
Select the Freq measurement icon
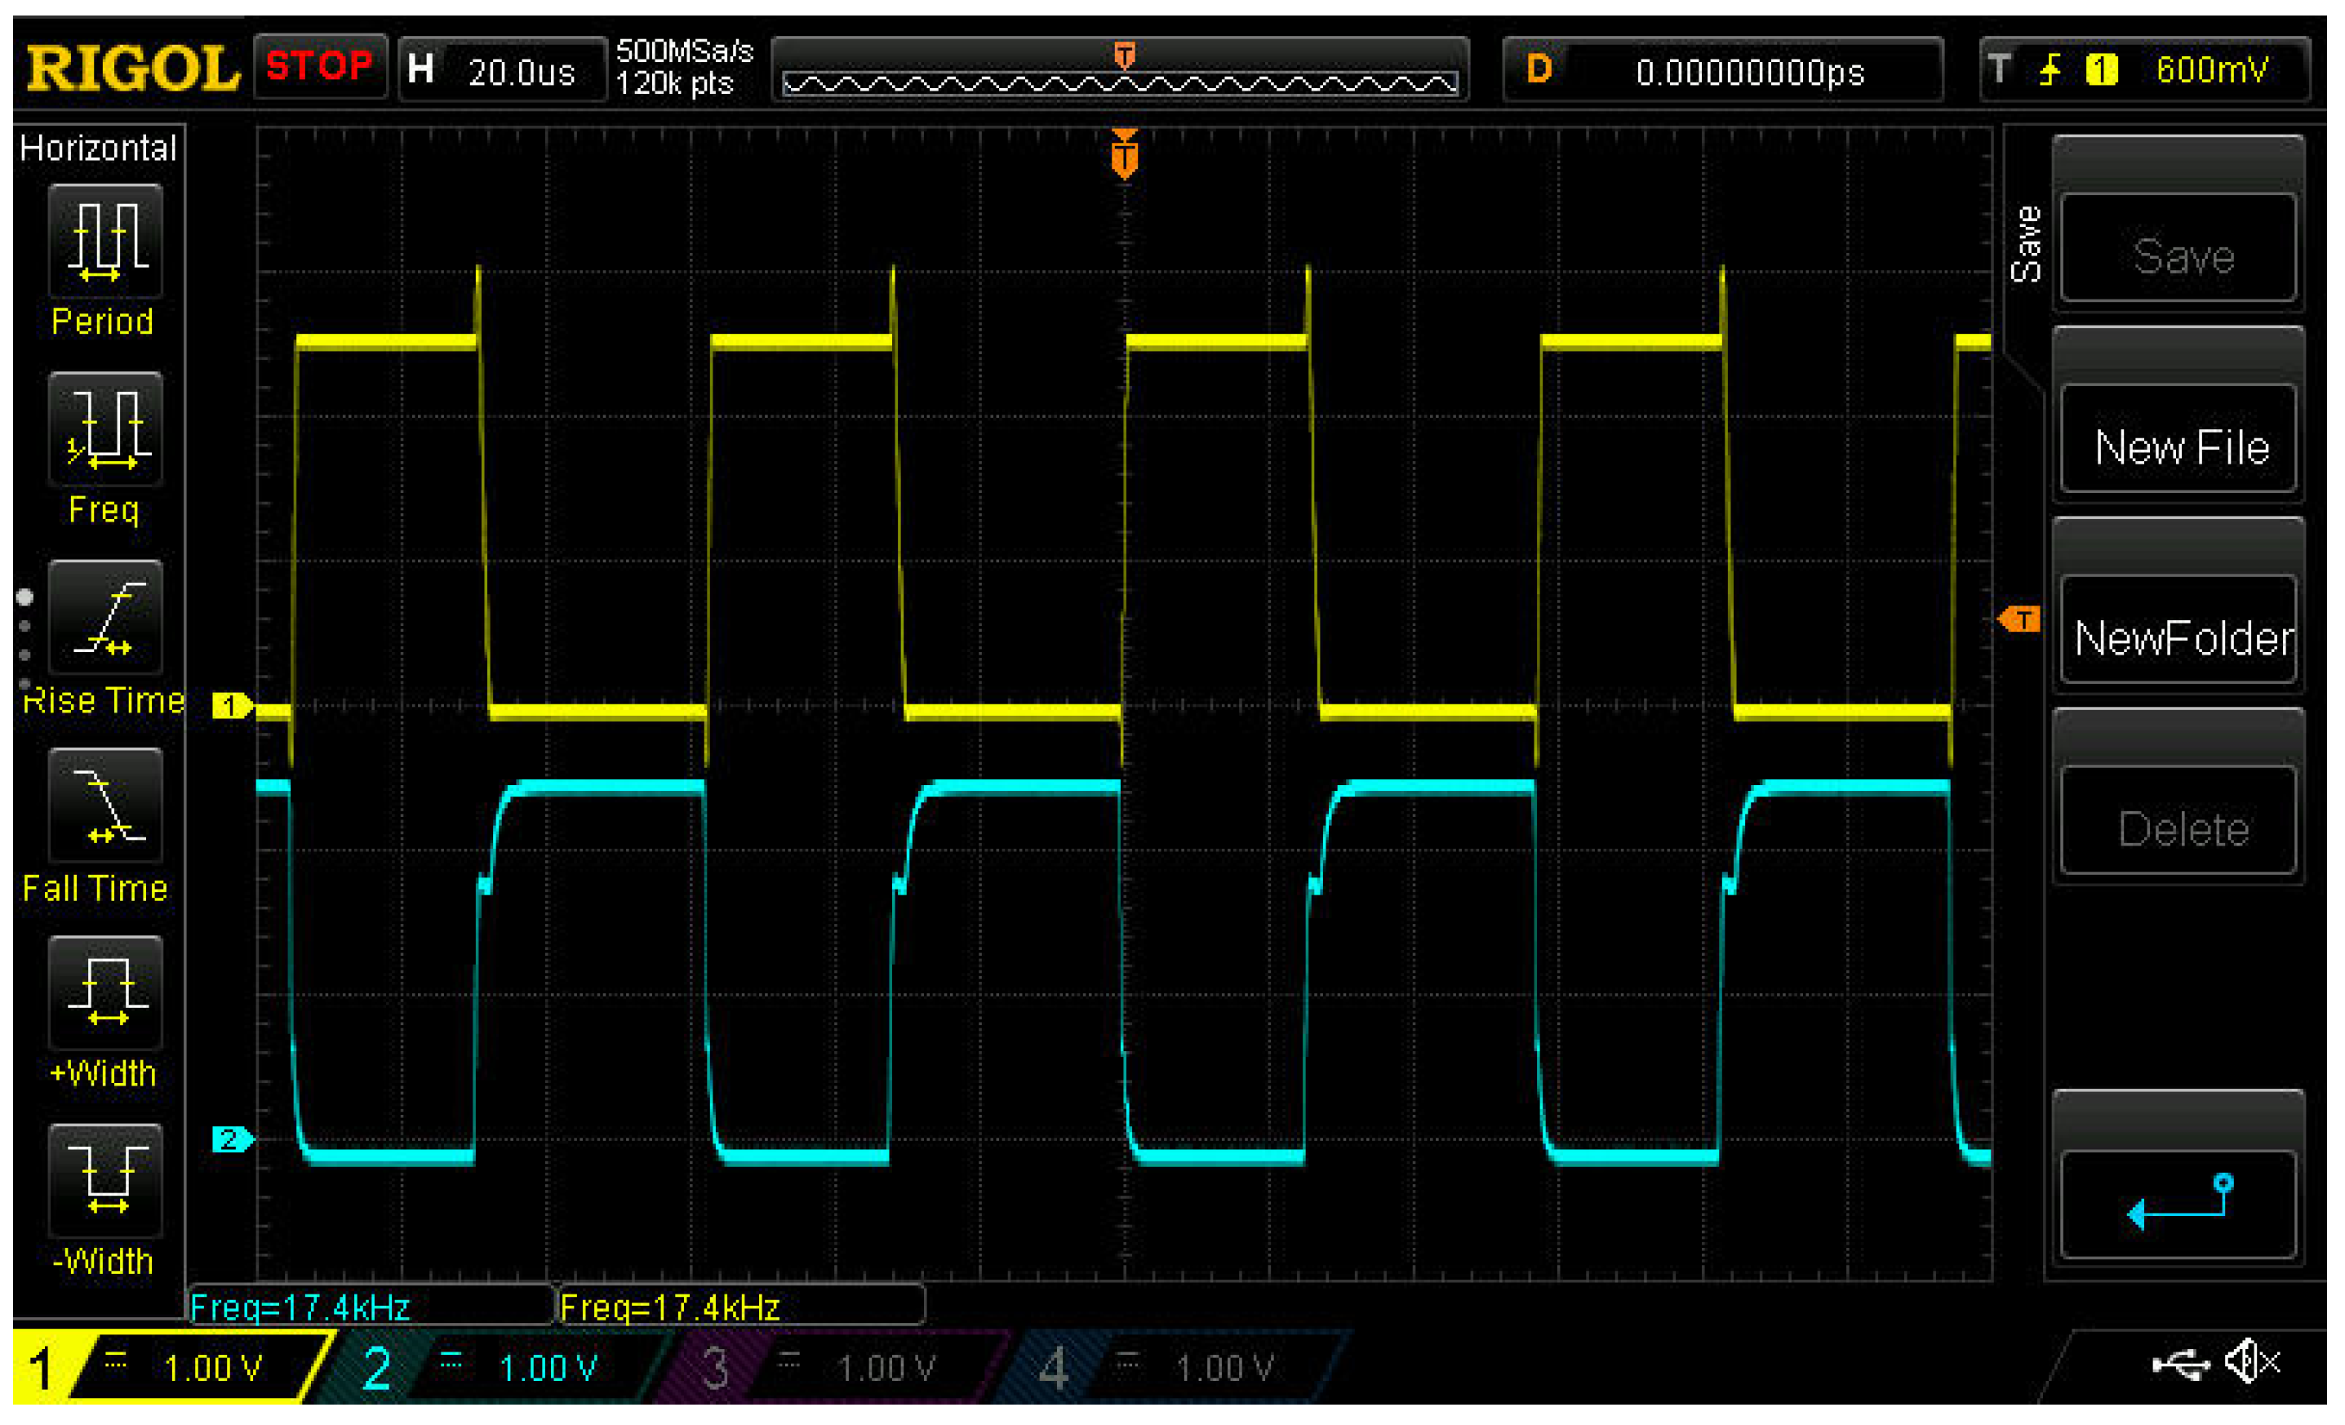pyautogui.click(x=104, y=430)
